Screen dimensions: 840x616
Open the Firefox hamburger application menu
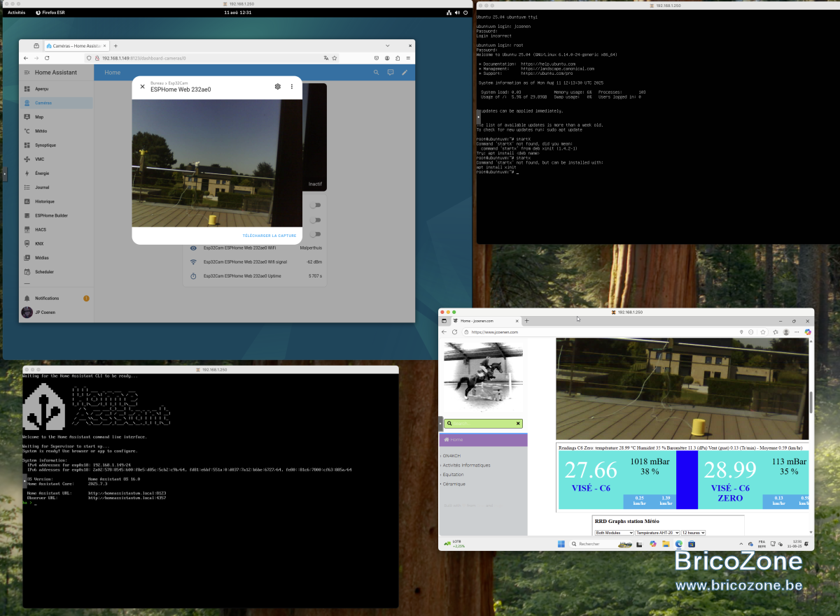point(407,58)
